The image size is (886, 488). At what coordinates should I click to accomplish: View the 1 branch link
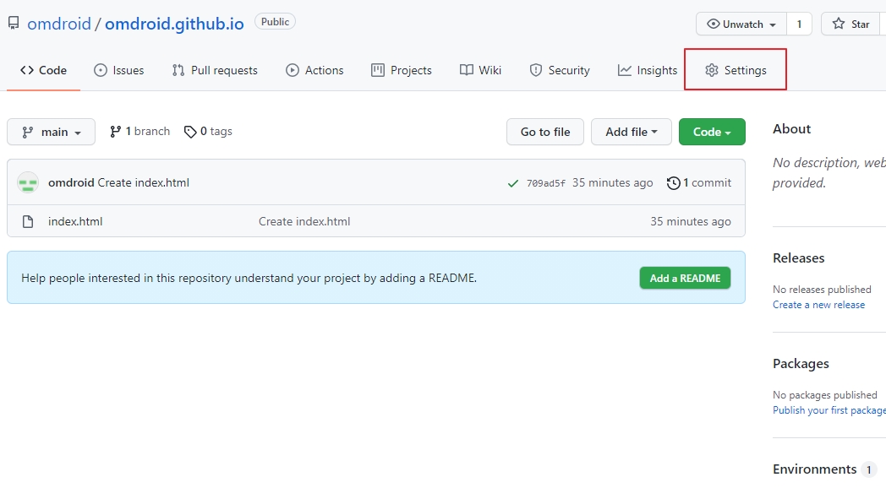(140, 132)
